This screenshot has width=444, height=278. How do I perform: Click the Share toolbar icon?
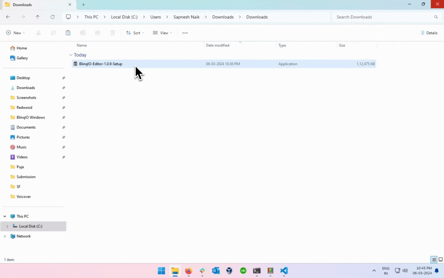(98, 33)
